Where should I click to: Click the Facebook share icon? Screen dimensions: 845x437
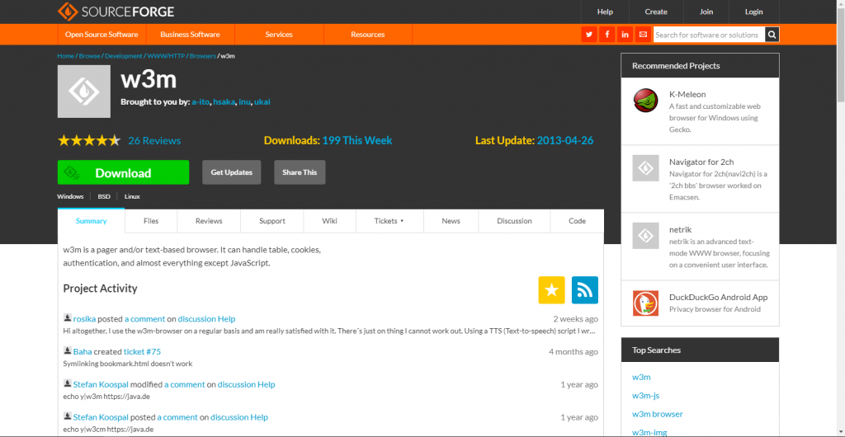click(607, 35)
